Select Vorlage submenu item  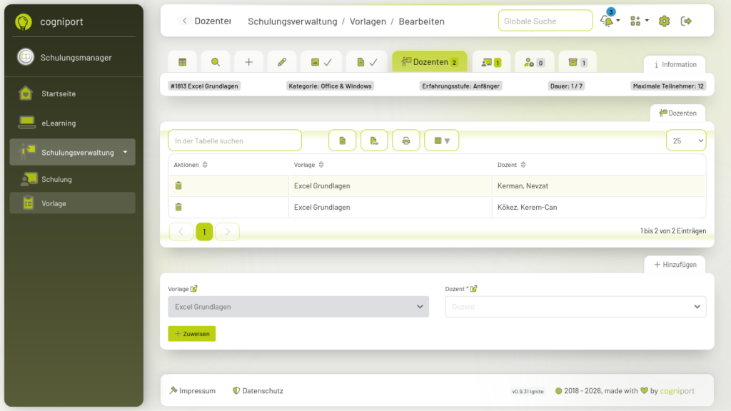(72, 203)
